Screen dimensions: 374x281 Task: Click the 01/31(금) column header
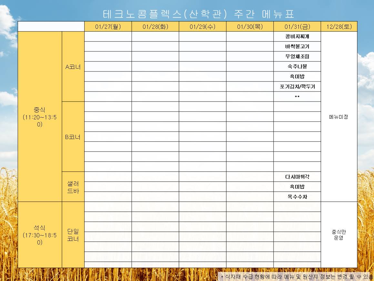(297, 27)
